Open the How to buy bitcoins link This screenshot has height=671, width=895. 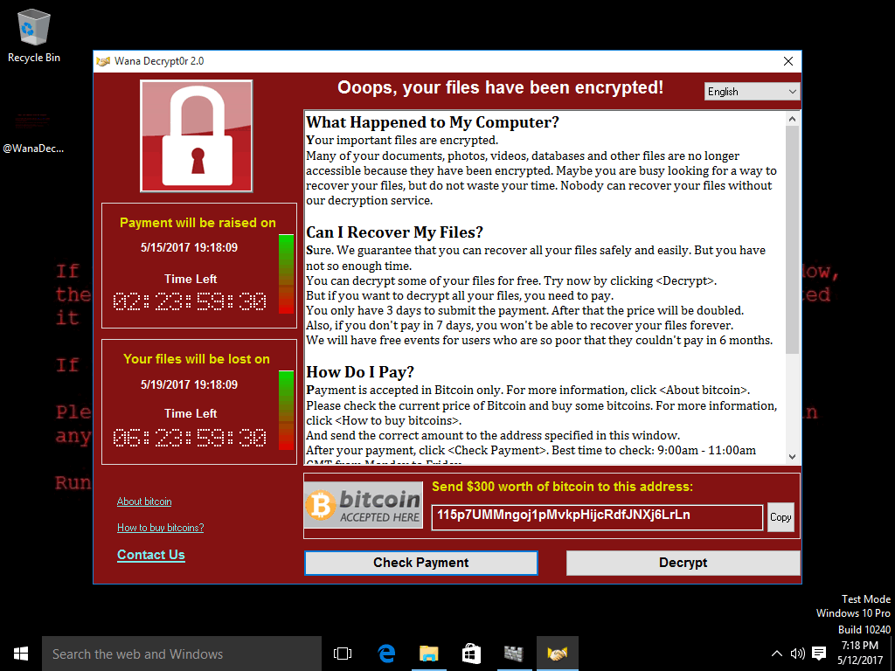161,528
